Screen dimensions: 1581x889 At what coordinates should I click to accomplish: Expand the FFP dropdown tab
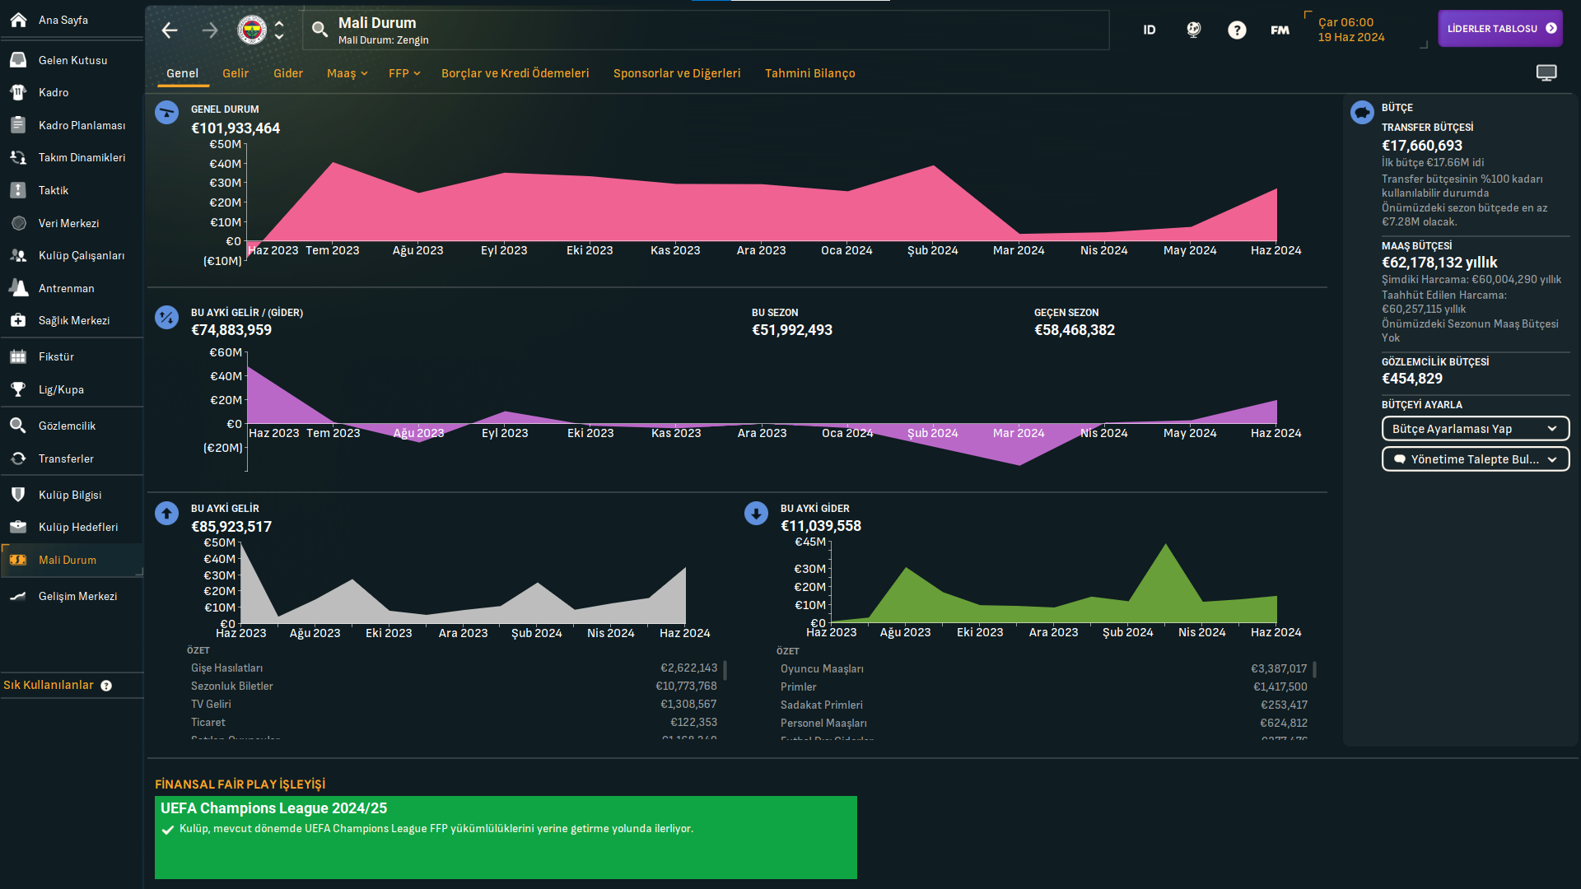point(404,73)
